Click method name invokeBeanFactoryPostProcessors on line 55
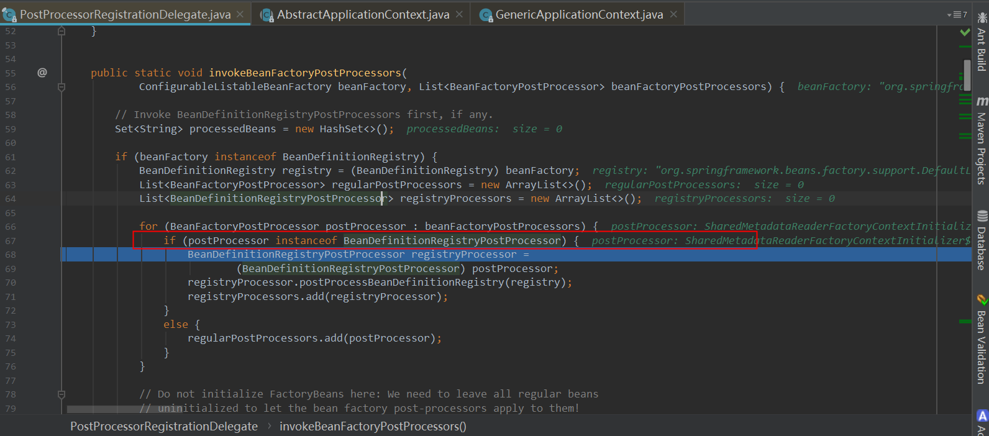Image resolution: width=989 pixels, height=436 pixels. click(305, 73)
